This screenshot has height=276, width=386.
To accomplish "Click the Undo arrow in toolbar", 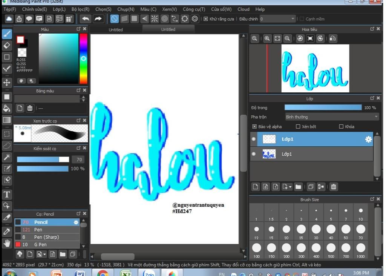I will [86, 19].
